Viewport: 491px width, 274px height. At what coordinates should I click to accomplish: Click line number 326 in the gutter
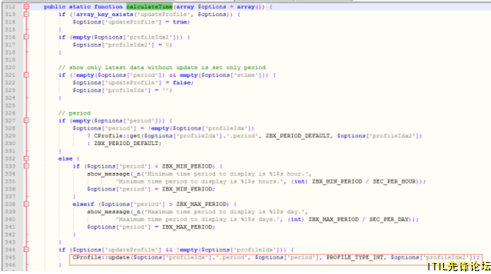tap(10, 113)
